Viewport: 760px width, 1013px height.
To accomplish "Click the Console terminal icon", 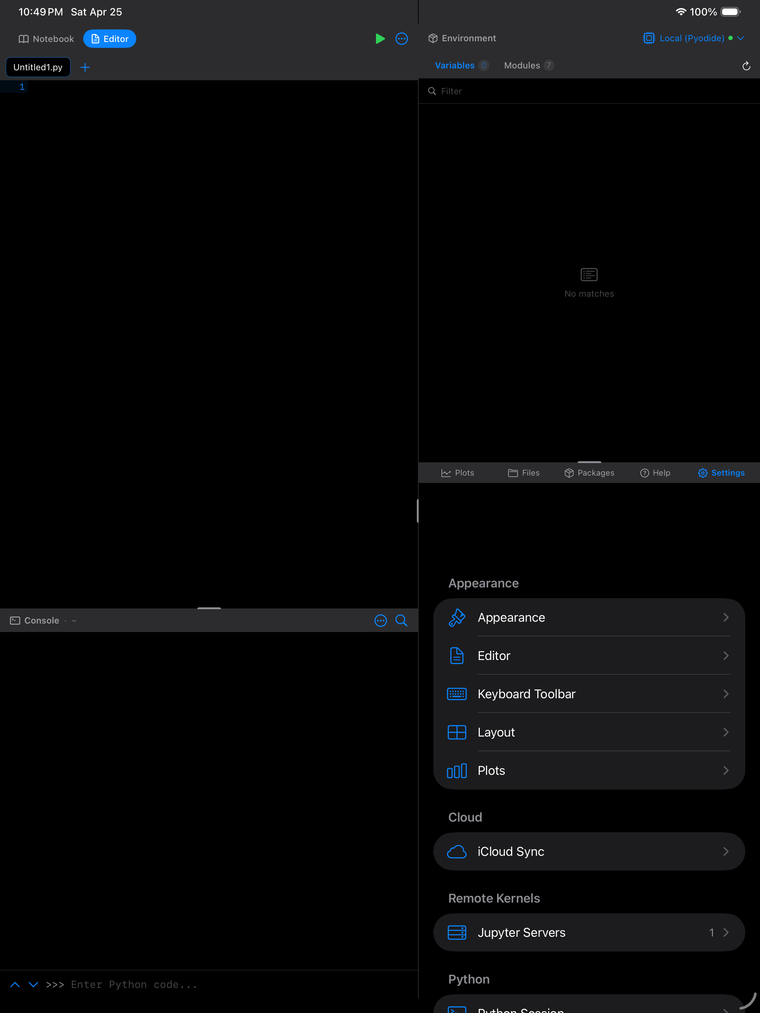I will (15, 621).
